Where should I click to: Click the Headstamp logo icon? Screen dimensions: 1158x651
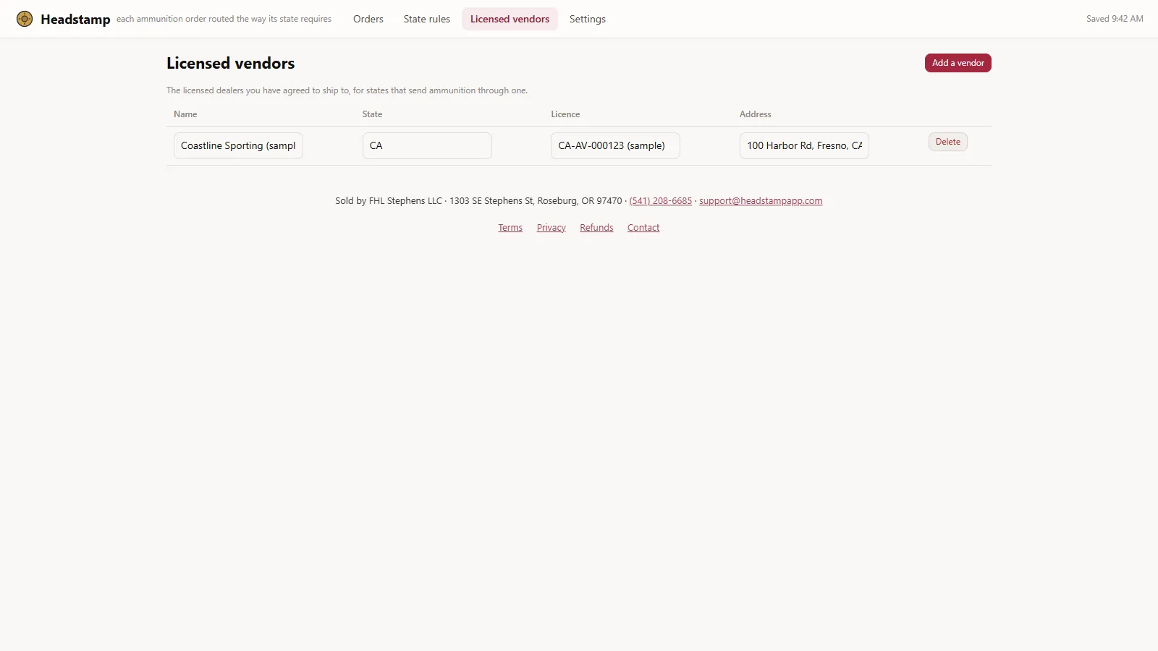tap(25, 19)
